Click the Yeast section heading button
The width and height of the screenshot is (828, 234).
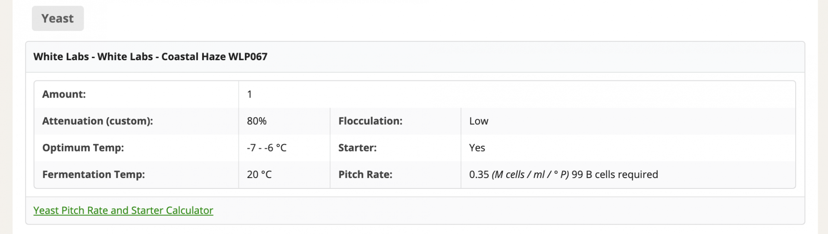point(58,18)
